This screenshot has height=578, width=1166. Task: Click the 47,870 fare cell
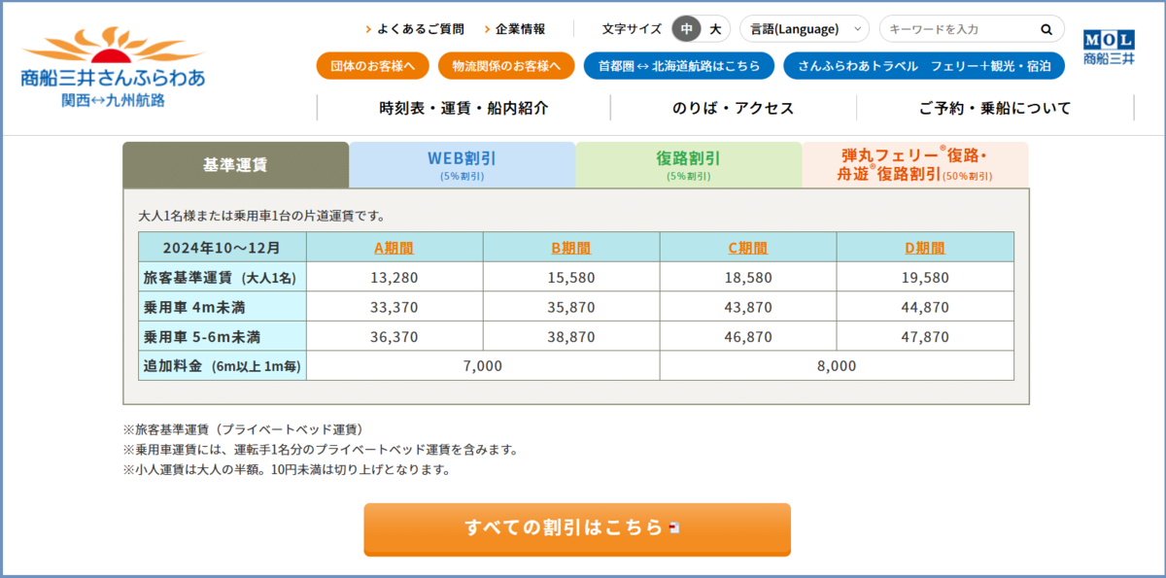click(924, 337)
